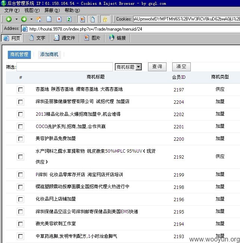240x243 pixels.
Task: Toggle the image page toolbar icon
Action: point(82,19)
